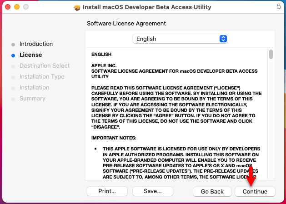The width and height of the screenshot is (286, 204).
Task: Click the "APPLE INC." line in license
Action: (x=104, y=65)
